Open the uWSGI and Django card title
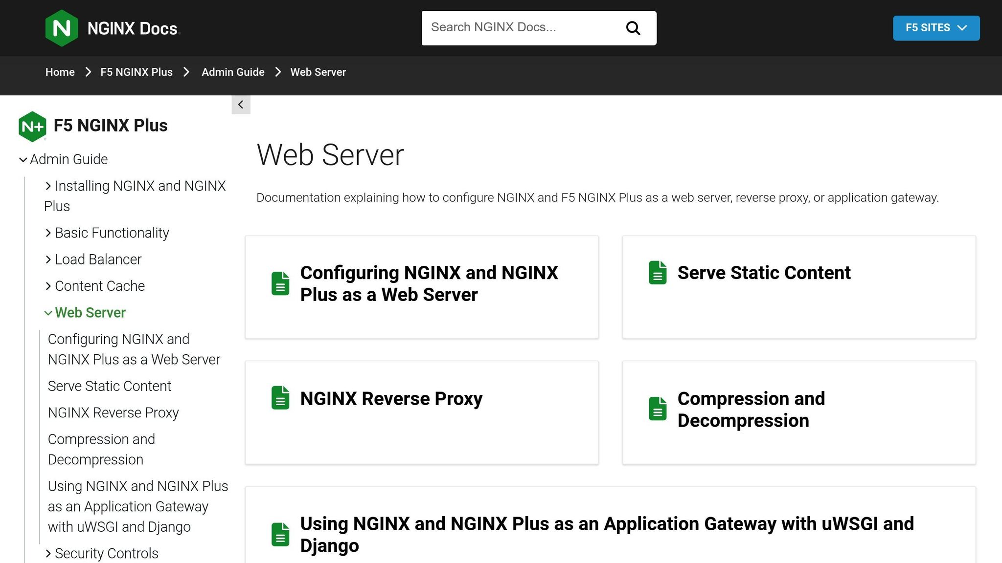 607,535
